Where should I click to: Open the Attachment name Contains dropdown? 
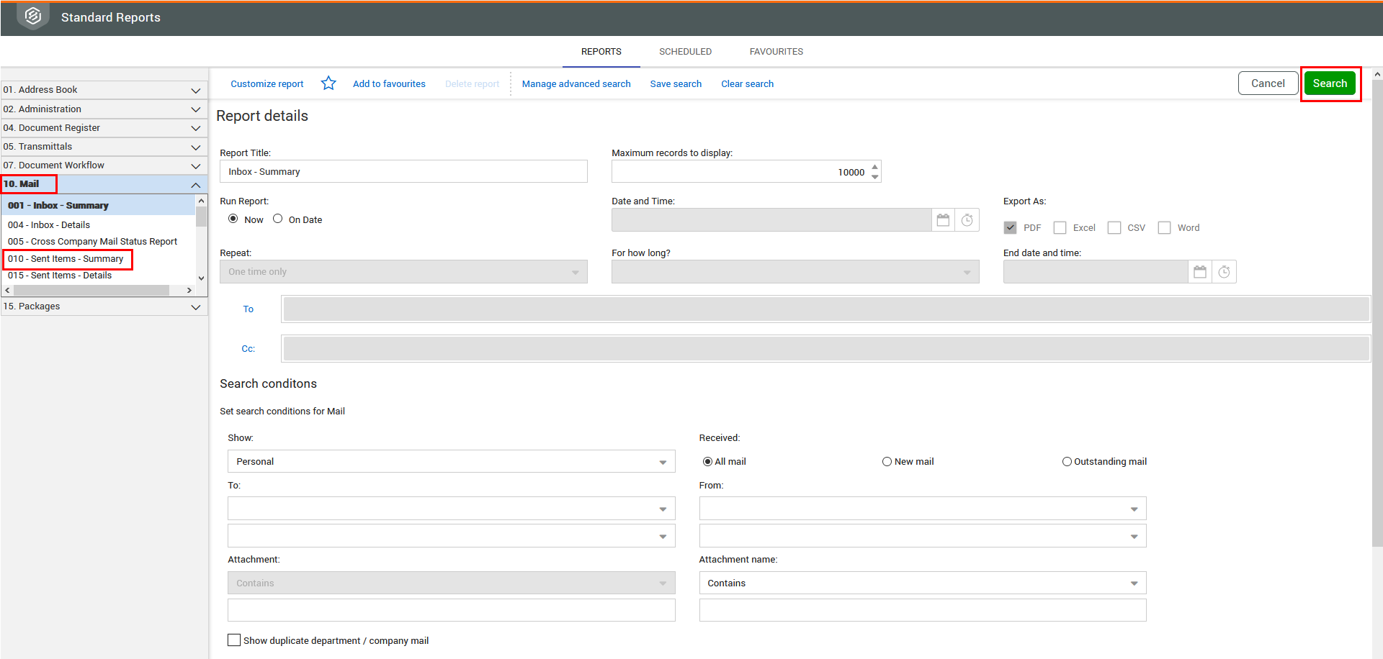tap(923, 583)
